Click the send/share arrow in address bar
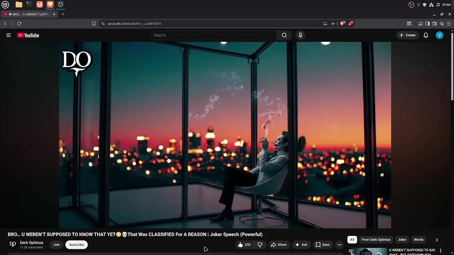Screen dimensions: 454x255 333,23
